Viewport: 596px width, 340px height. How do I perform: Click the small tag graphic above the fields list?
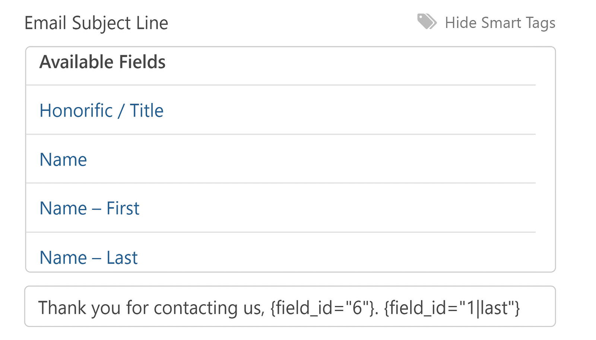pyautogui.click(x=427, y=22)
